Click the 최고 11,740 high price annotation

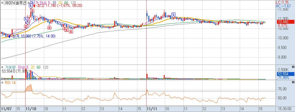(59, 6)
